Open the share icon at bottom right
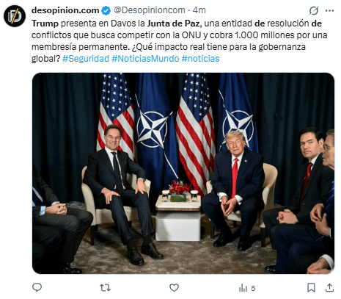This screenshot has width=341, height=299. tap(329, 287)
